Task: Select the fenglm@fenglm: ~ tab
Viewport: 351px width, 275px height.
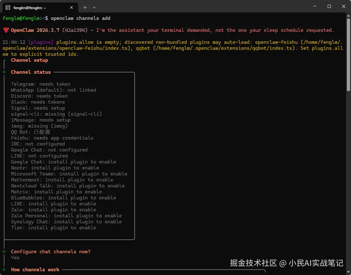Action: pos(40,8)
